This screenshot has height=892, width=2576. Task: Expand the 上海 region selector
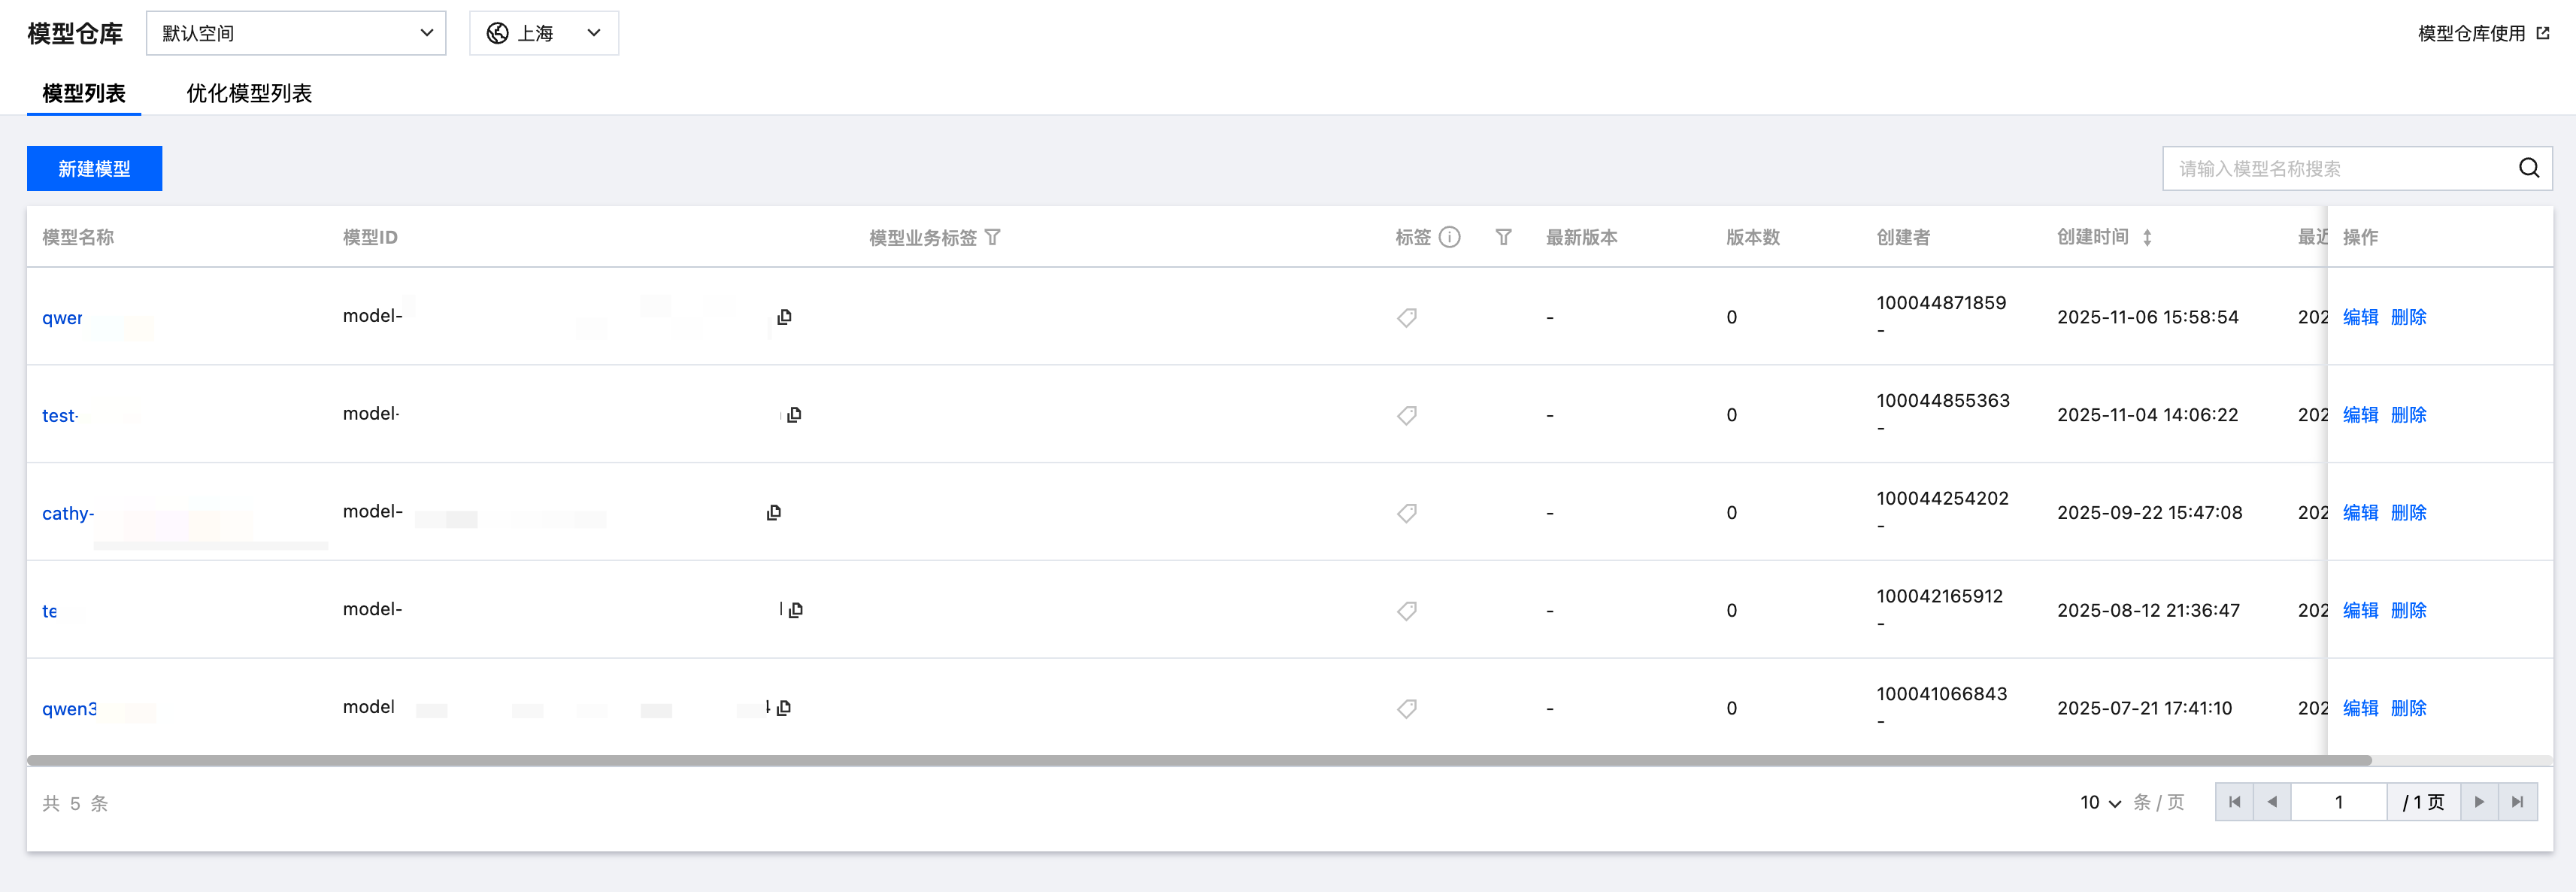[x=544, y=33]
